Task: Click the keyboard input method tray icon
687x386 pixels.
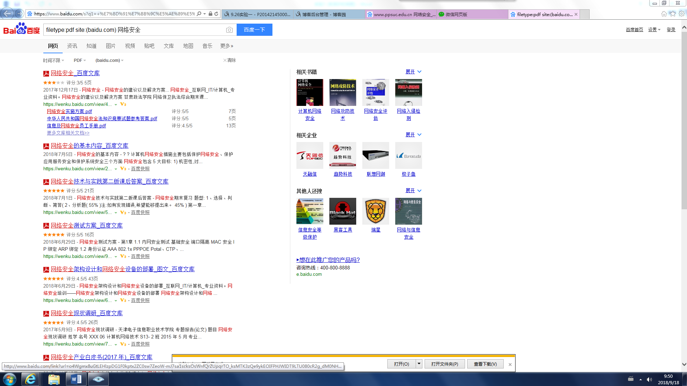Action: click(x=631, y=379)
